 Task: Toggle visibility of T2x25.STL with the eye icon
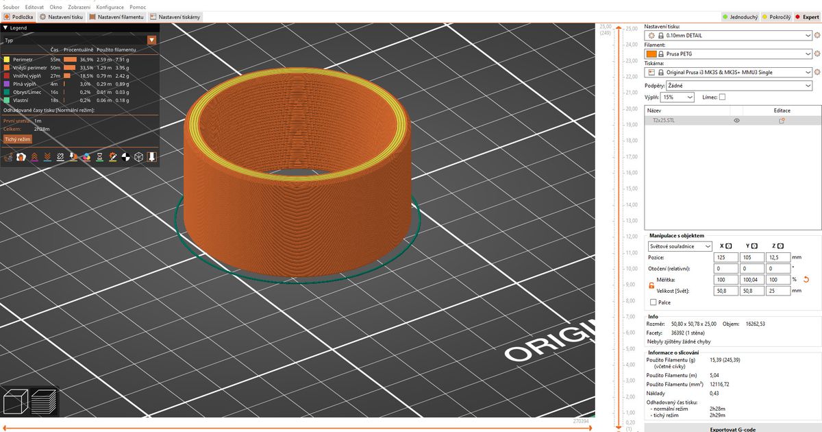point(736,120)
